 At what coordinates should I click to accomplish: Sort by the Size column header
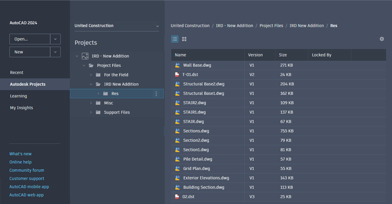point(292,55)
